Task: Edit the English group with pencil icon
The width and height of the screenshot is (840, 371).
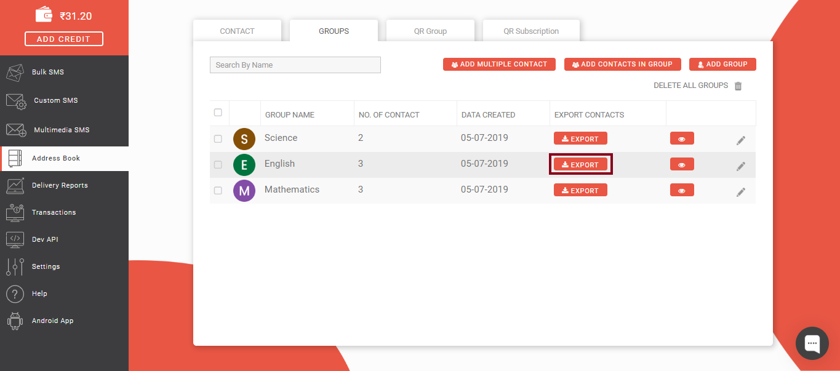Action: [741, 166]
